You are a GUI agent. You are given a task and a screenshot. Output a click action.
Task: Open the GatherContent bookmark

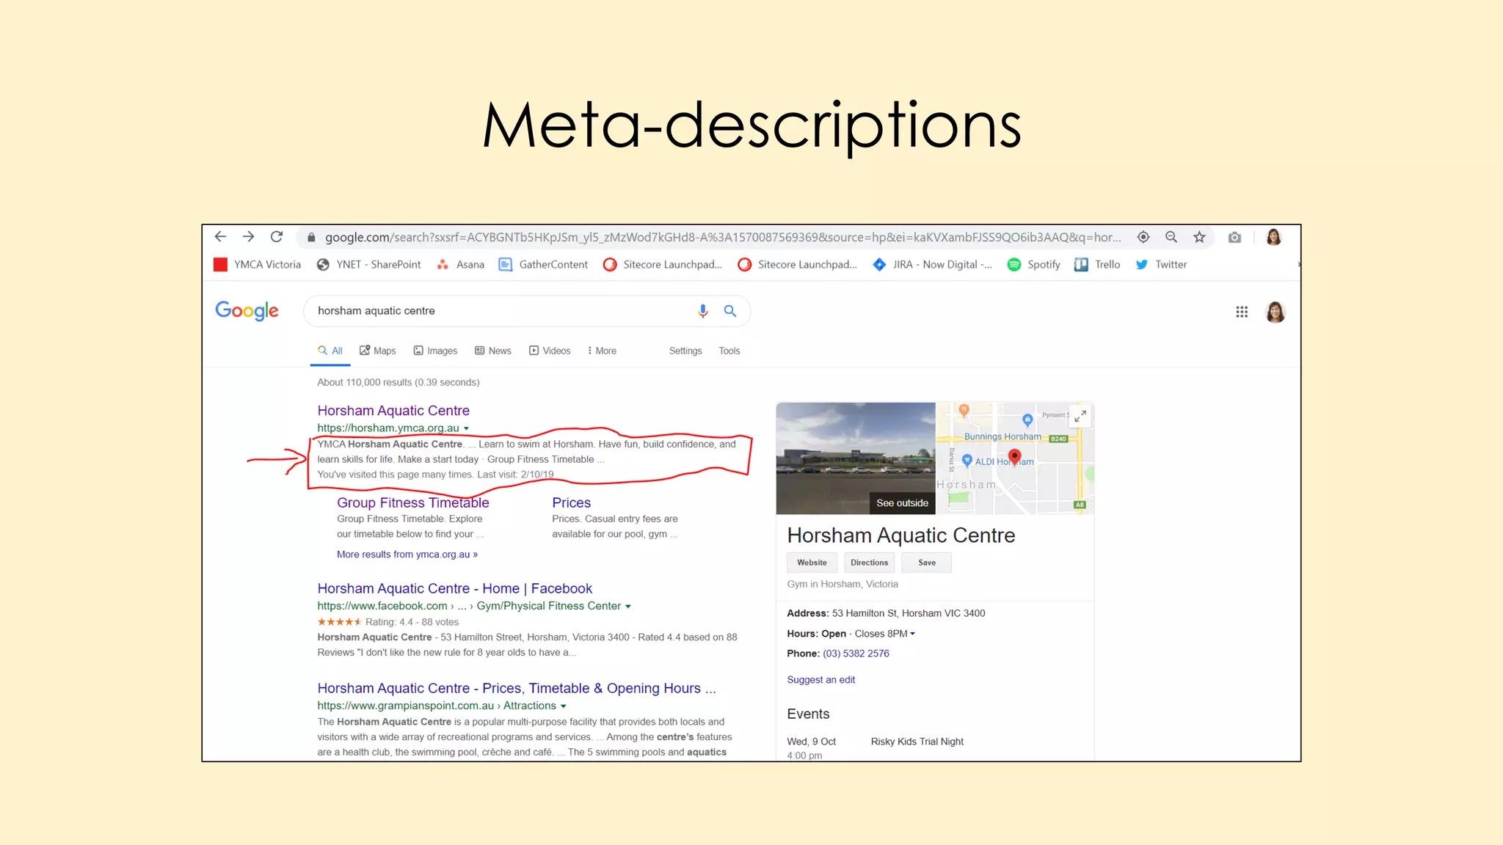coord(544,265)
